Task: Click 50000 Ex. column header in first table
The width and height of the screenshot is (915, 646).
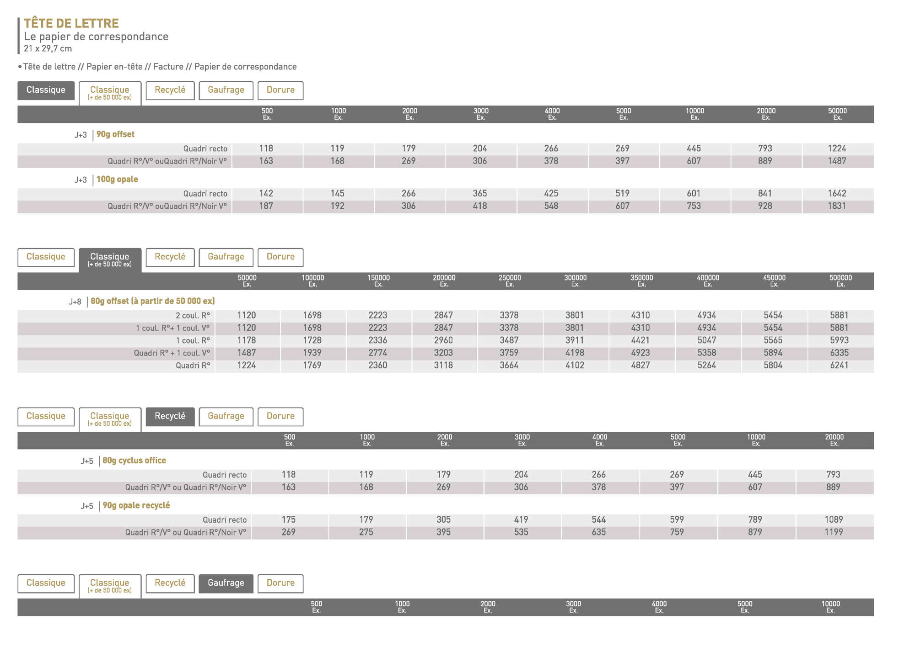Action: (x=837, y=114)
